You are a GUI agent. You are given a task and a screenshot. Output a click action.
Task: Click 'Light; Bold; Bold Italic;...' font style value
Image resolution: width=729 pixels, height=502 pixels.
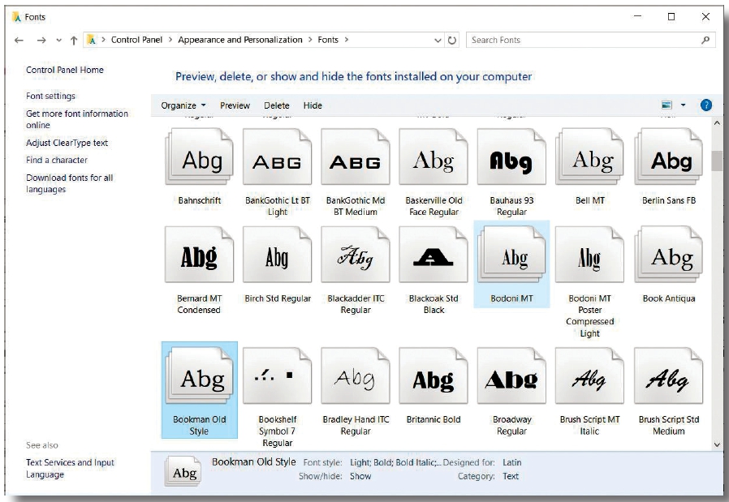pos(395,462)
